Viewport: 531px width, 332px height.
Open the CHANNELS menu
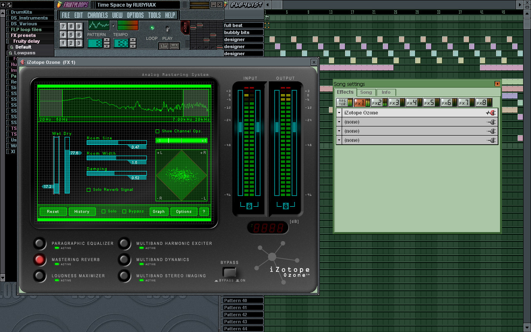(x=98, y=15)
